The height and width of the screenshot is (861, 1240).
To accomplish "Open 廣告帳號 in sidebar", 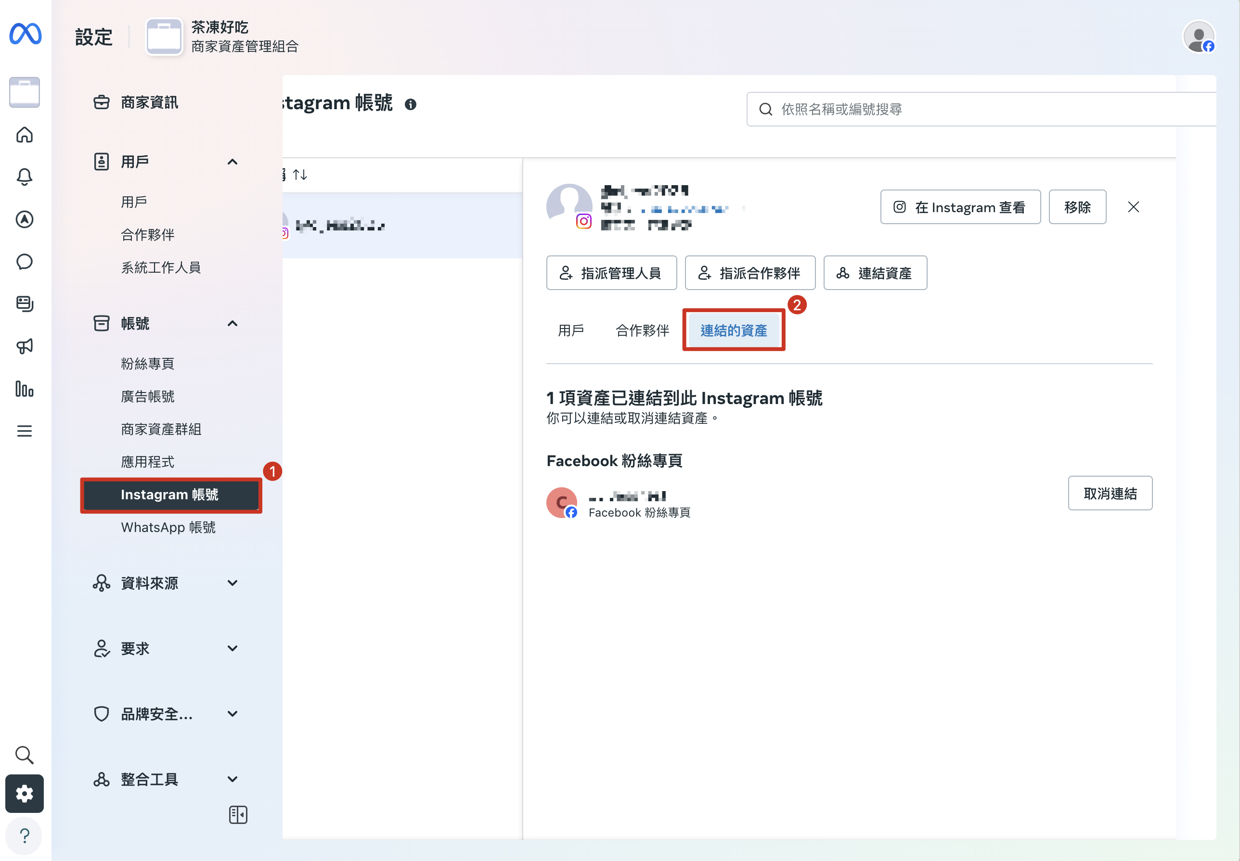I will pyautogui.click(x=147, y=396).
